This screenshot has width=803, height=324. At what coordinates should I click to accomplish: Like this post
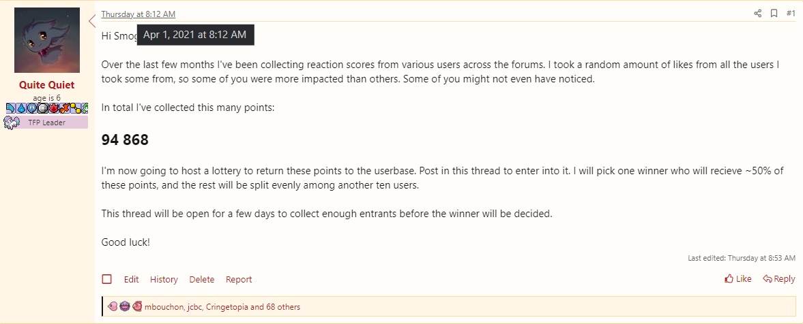tap(738, 279)
